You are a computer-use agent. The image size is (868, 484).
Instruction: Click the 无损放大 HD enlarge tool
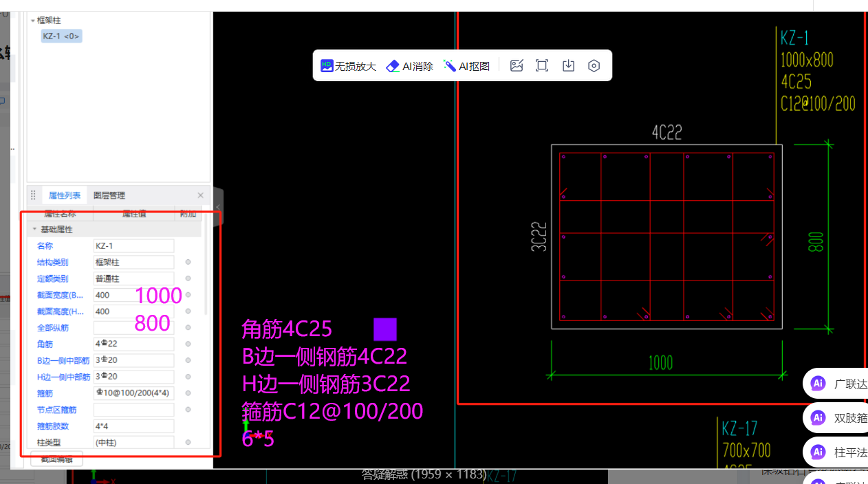(x=348, y=66)
